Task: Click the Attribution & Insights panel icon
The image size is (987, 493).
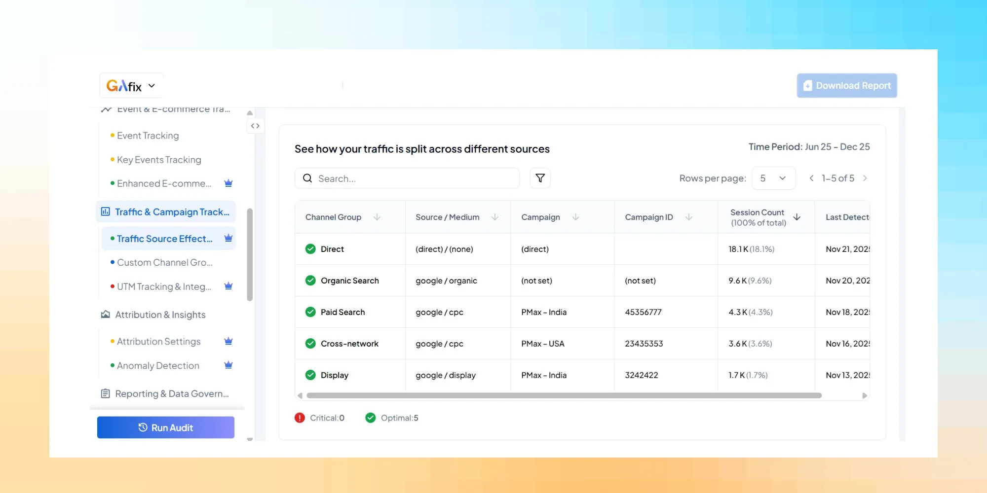Action: pyautogui.click(x=105, y=314)
